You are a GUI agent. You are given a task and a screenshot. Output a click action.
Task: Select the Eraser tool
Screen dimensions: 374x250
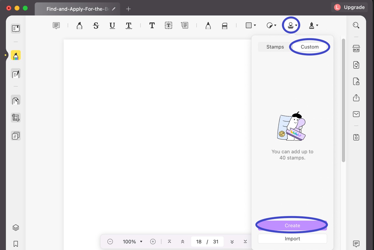pyautogui.click(x=225, y=25)
